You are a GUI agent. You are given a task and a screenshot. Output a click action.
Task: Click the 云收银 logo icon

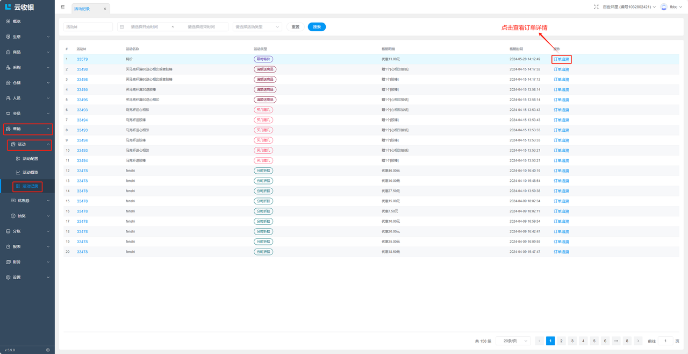[x=8, y=7]
